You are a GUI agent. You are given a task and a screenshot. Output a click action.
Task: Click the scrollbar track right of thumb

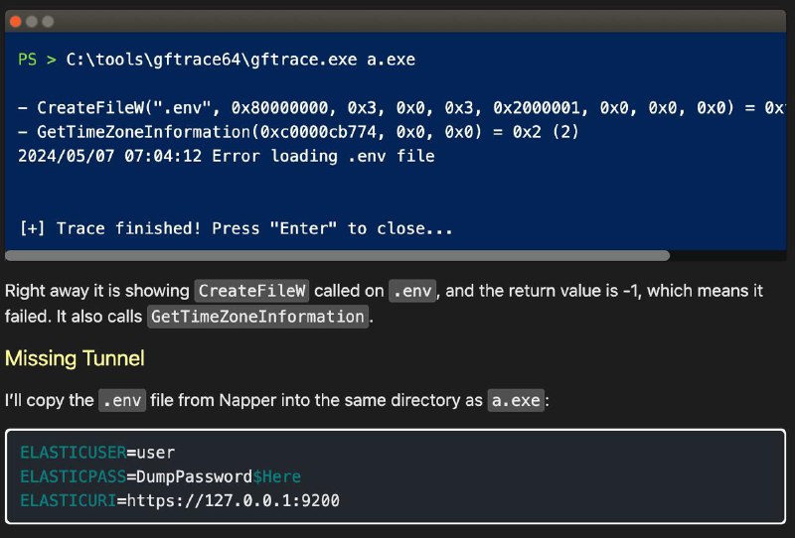(727, 256)
